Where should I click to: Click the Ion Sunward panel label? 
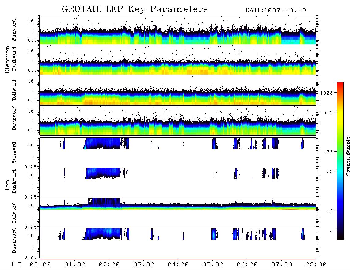14,152
